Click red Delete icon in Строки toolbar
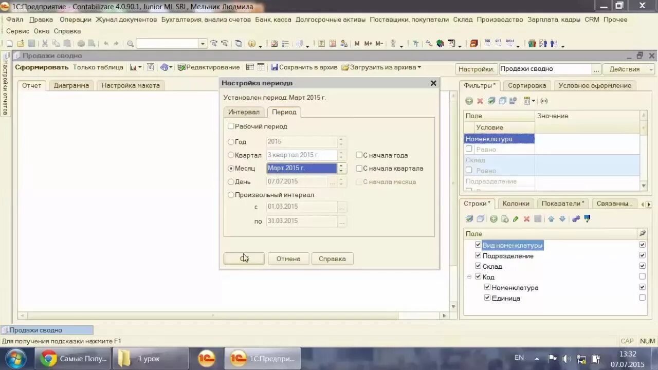The height and width of the screenshot is (370, 658). [x=526, y=219]
